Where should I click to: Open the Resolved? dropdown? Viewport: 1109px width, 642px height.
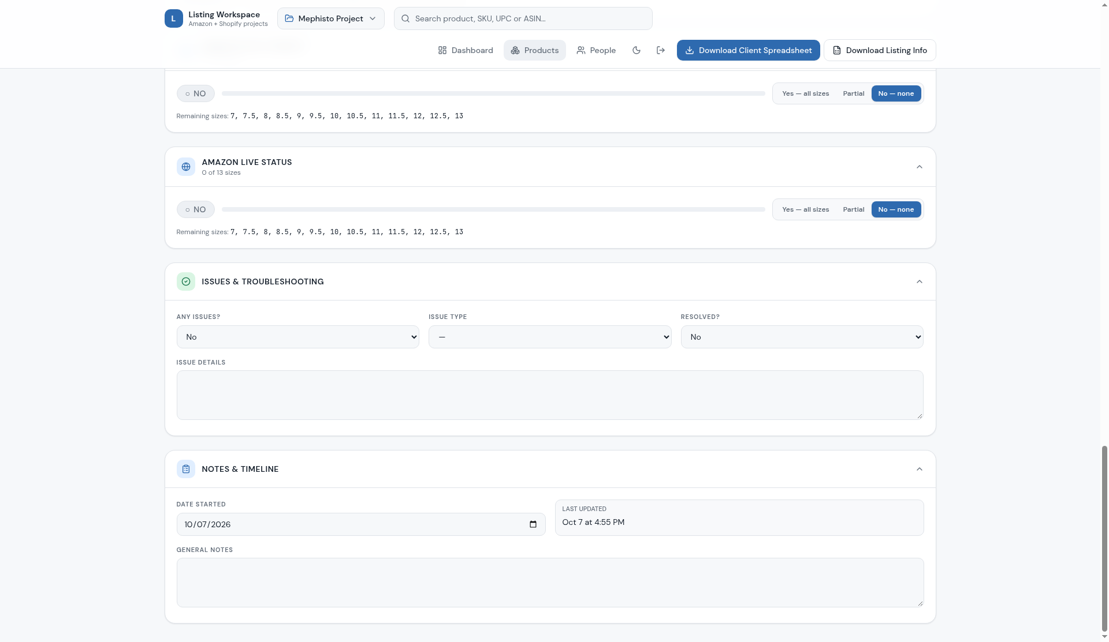pos(802,337)
